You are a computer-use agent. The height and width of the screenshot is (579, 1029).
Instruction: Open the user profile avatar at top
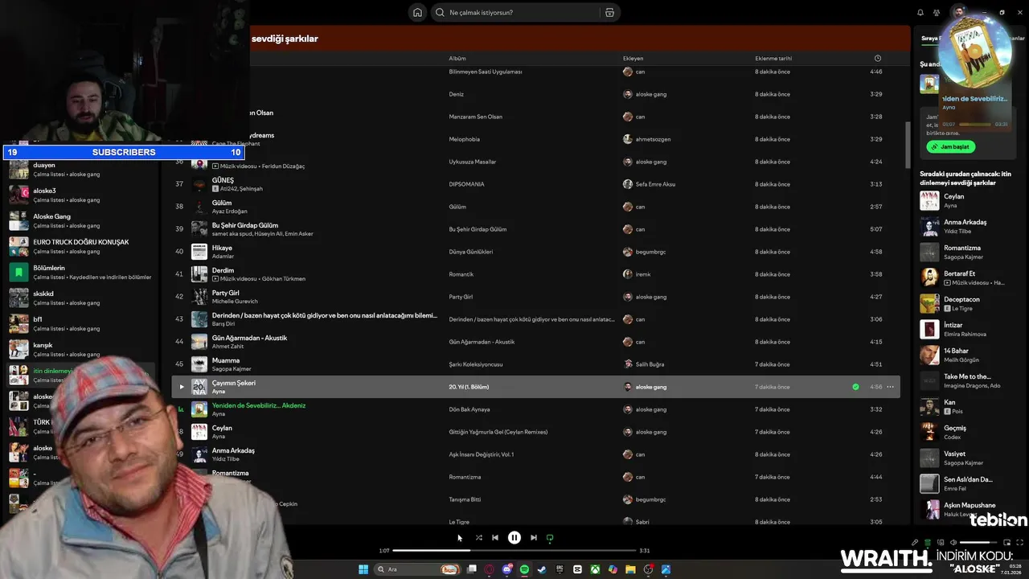(958, 12)
